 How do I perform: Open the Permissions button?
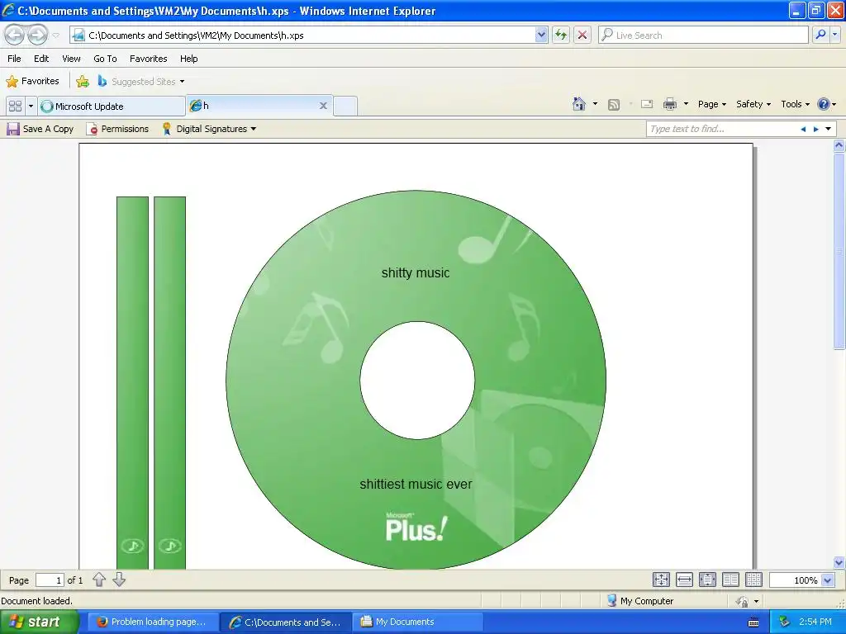point(117,129)
